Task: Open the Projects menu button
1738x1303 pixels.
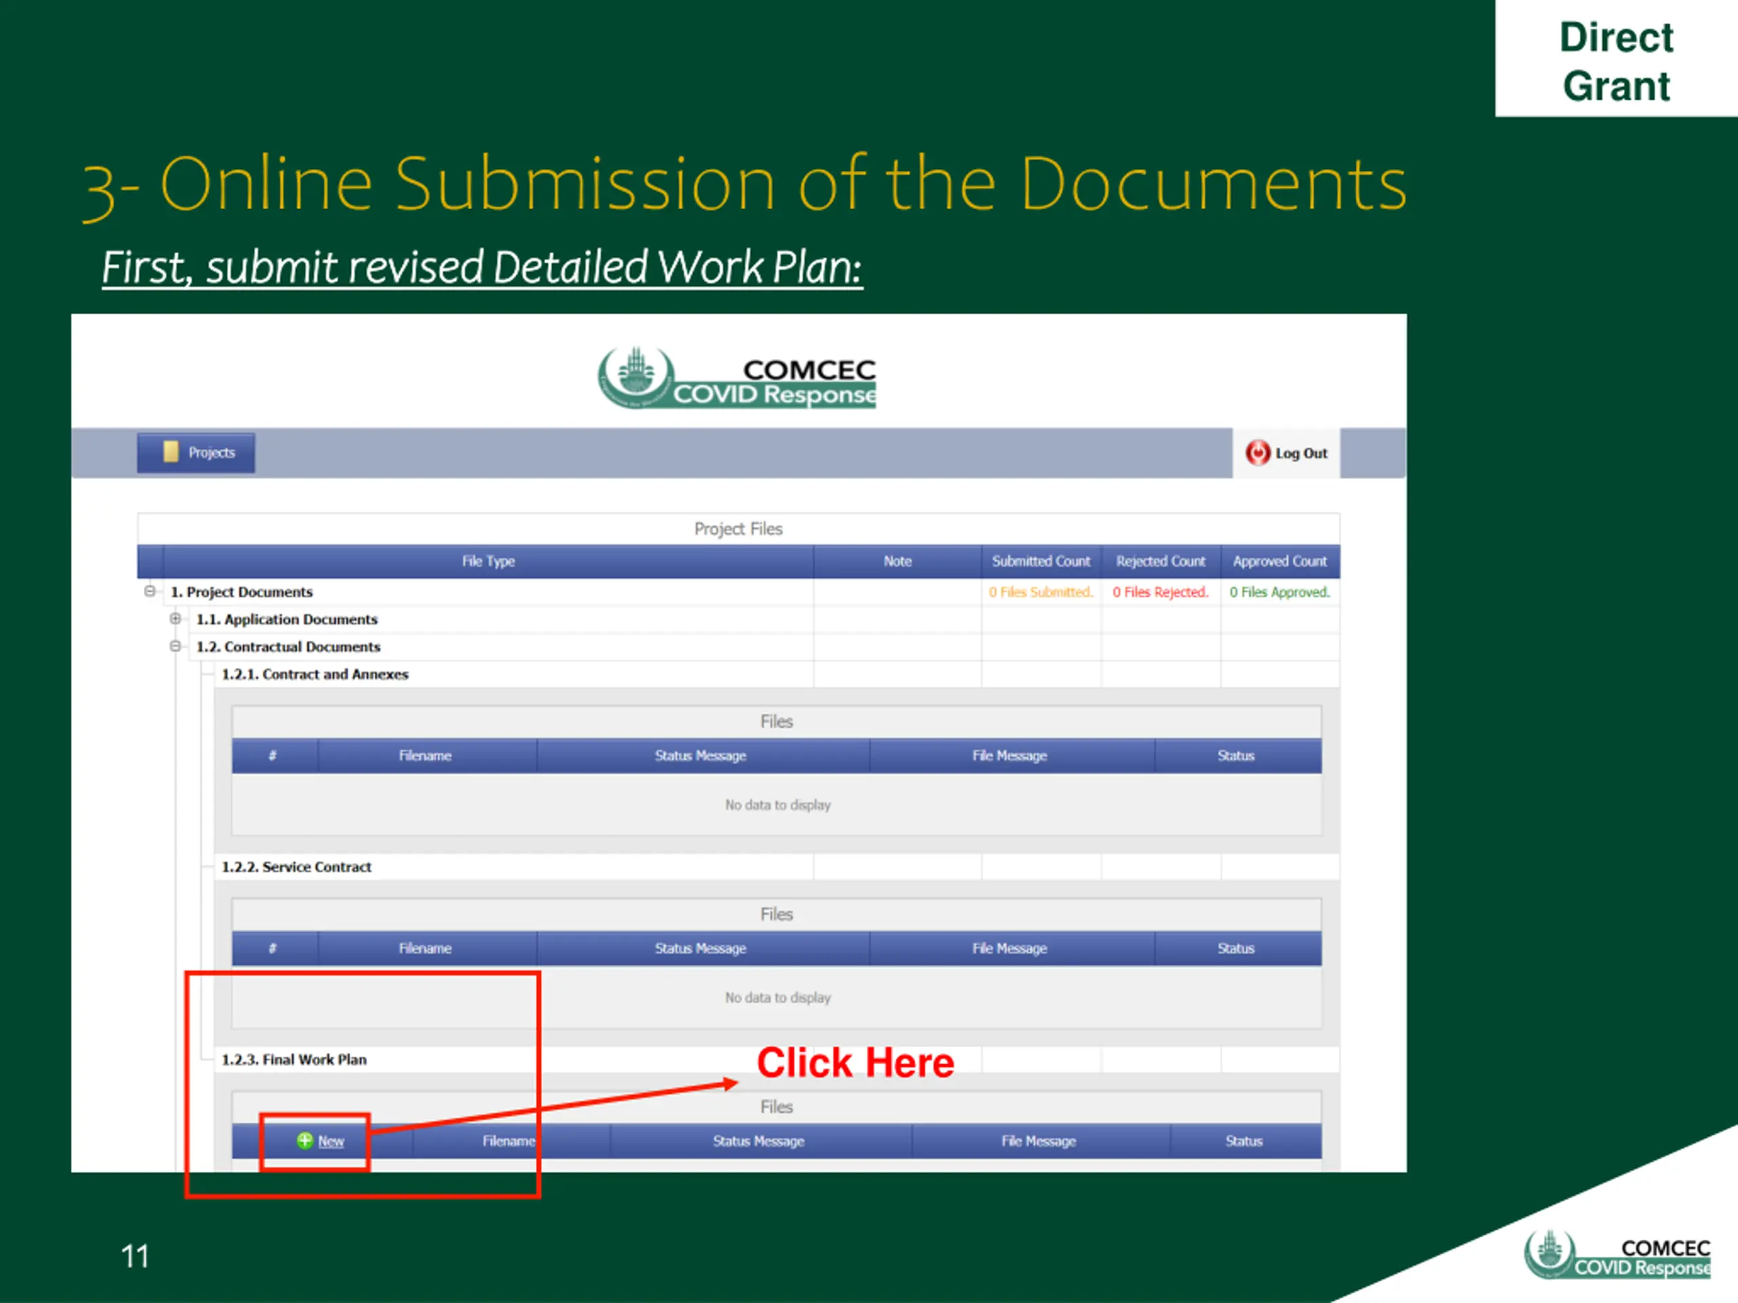Action: pyautogui.click(x=196, y=453)
